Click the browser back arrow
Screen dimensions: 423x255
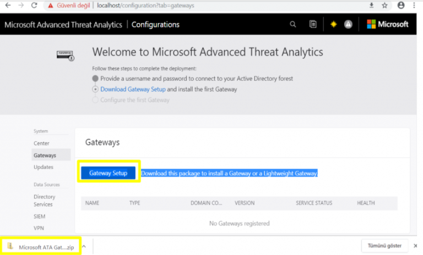coord(7,5)
